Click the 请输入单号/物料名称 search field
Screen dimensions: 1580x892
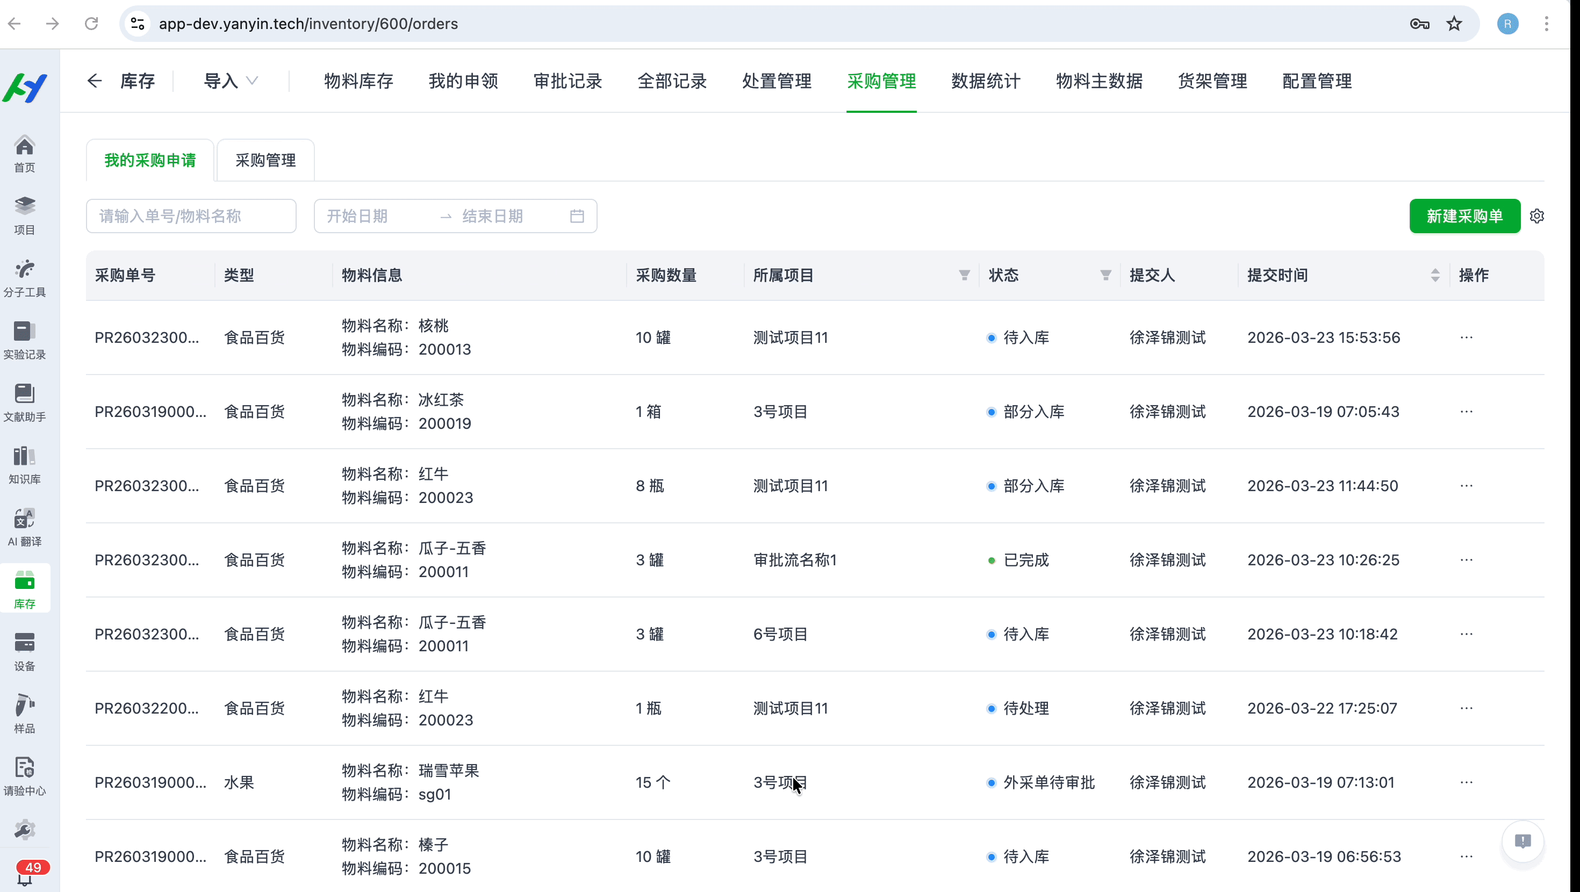click(x=191, y=215)
